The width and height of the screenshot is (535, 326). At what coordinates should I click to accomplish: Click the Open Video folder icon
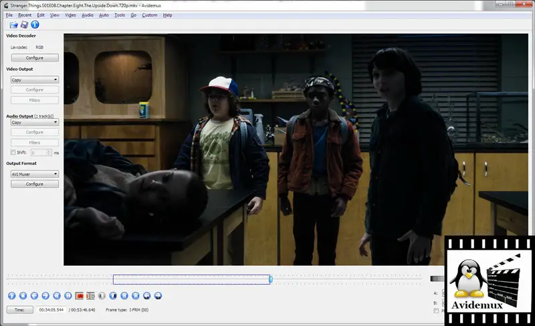(13, 25)
